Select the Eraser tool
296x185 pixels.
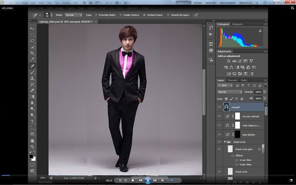click(x=33, y=90)
